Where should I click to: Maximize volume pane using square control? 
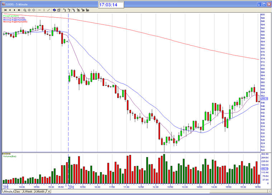(6, 154)
